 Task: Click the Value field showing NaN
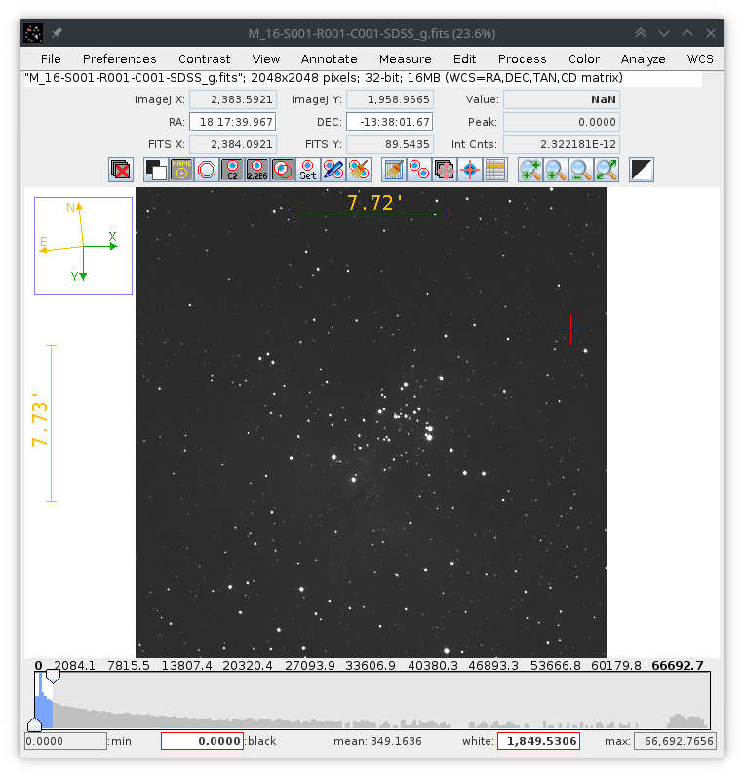[562, 99]
